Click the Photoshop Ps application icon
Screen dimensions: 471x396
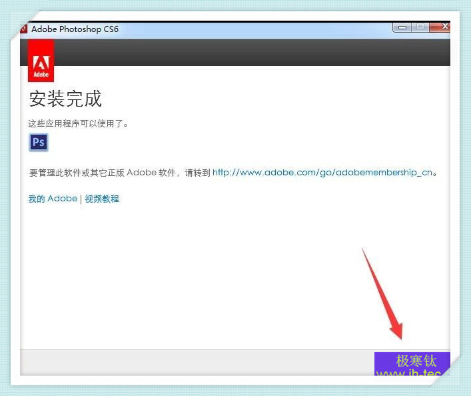click(x=39, y=142)
